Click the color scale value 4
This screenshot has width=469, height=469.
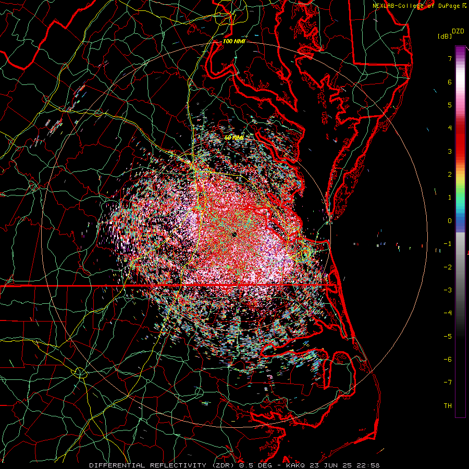450,128
